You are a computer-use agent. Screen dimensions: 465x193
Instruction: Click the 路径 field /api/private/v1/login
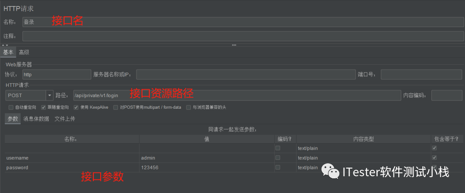(x=237, y=95)
